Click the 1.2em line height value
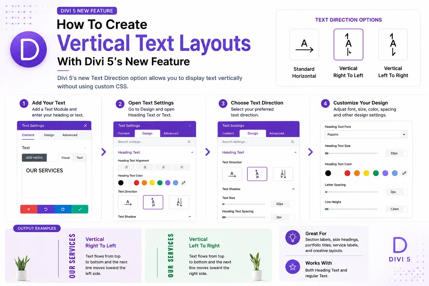Viewport: 429px width, 286px height. click(395, 209)
